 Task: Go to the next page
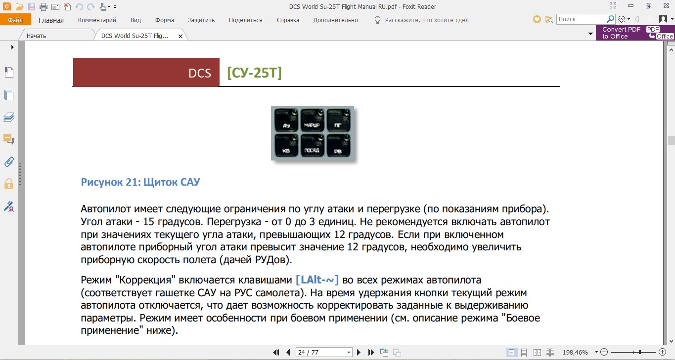359,352
